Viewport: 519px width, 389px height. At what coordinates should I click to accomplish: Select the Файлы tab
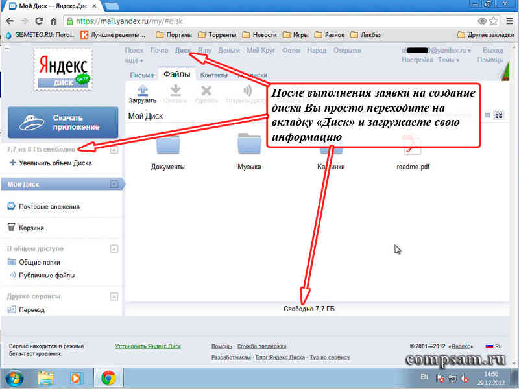(176, 74)
